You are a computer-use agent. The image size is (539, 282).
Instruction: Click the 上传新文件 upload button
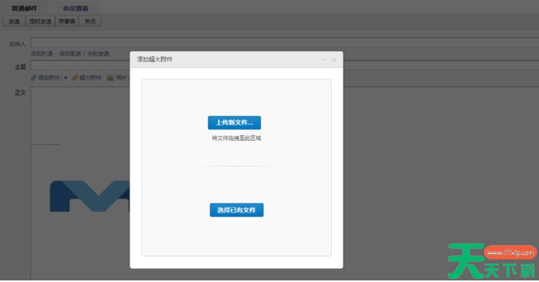234,122
